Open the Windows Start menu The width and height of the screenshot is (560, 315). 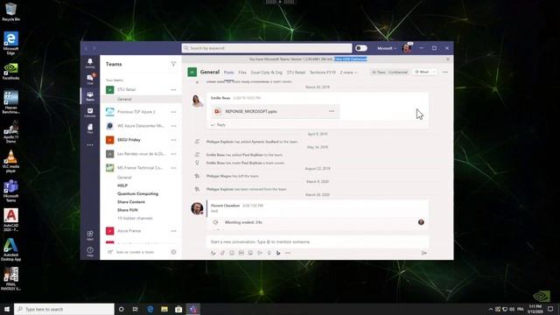tap(7, 309)
